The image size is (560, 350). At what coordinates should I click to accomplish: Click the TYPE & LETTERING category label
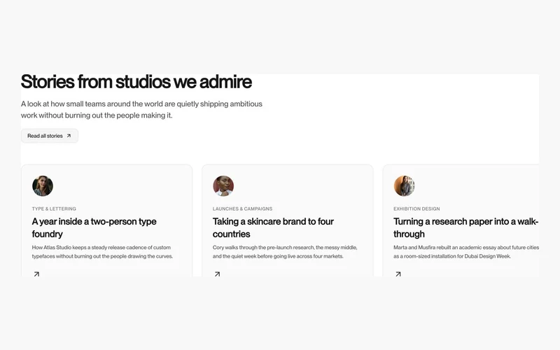tap(54, 209)
